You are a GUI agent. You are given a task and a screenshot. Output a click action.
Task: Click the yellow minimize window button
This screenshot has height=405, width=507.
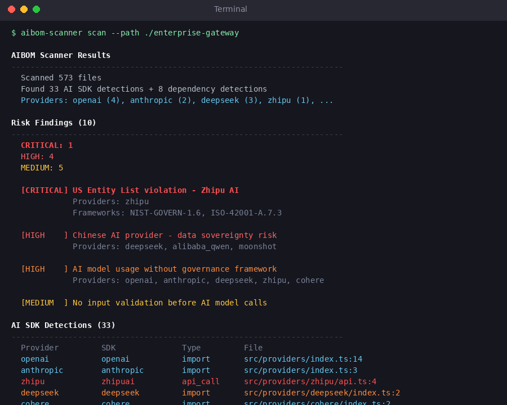[24, 10]
